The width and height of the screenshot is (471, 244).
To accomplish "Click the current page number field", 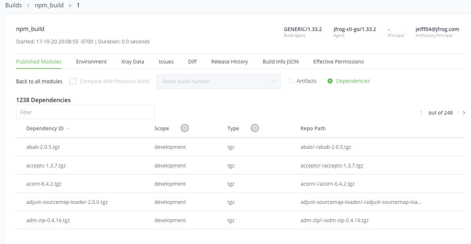I will (421, 113).
